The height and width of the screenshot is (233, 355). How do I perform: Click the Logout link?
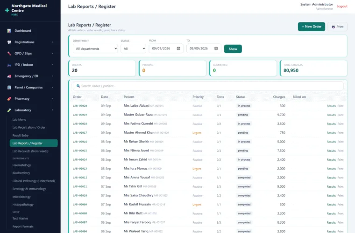pyautogui.click(x=342, y=7)
